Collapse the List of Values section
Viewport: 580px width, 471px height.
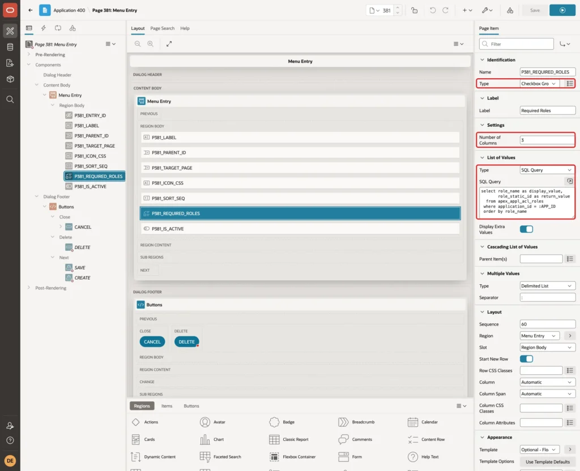[482, 157]
